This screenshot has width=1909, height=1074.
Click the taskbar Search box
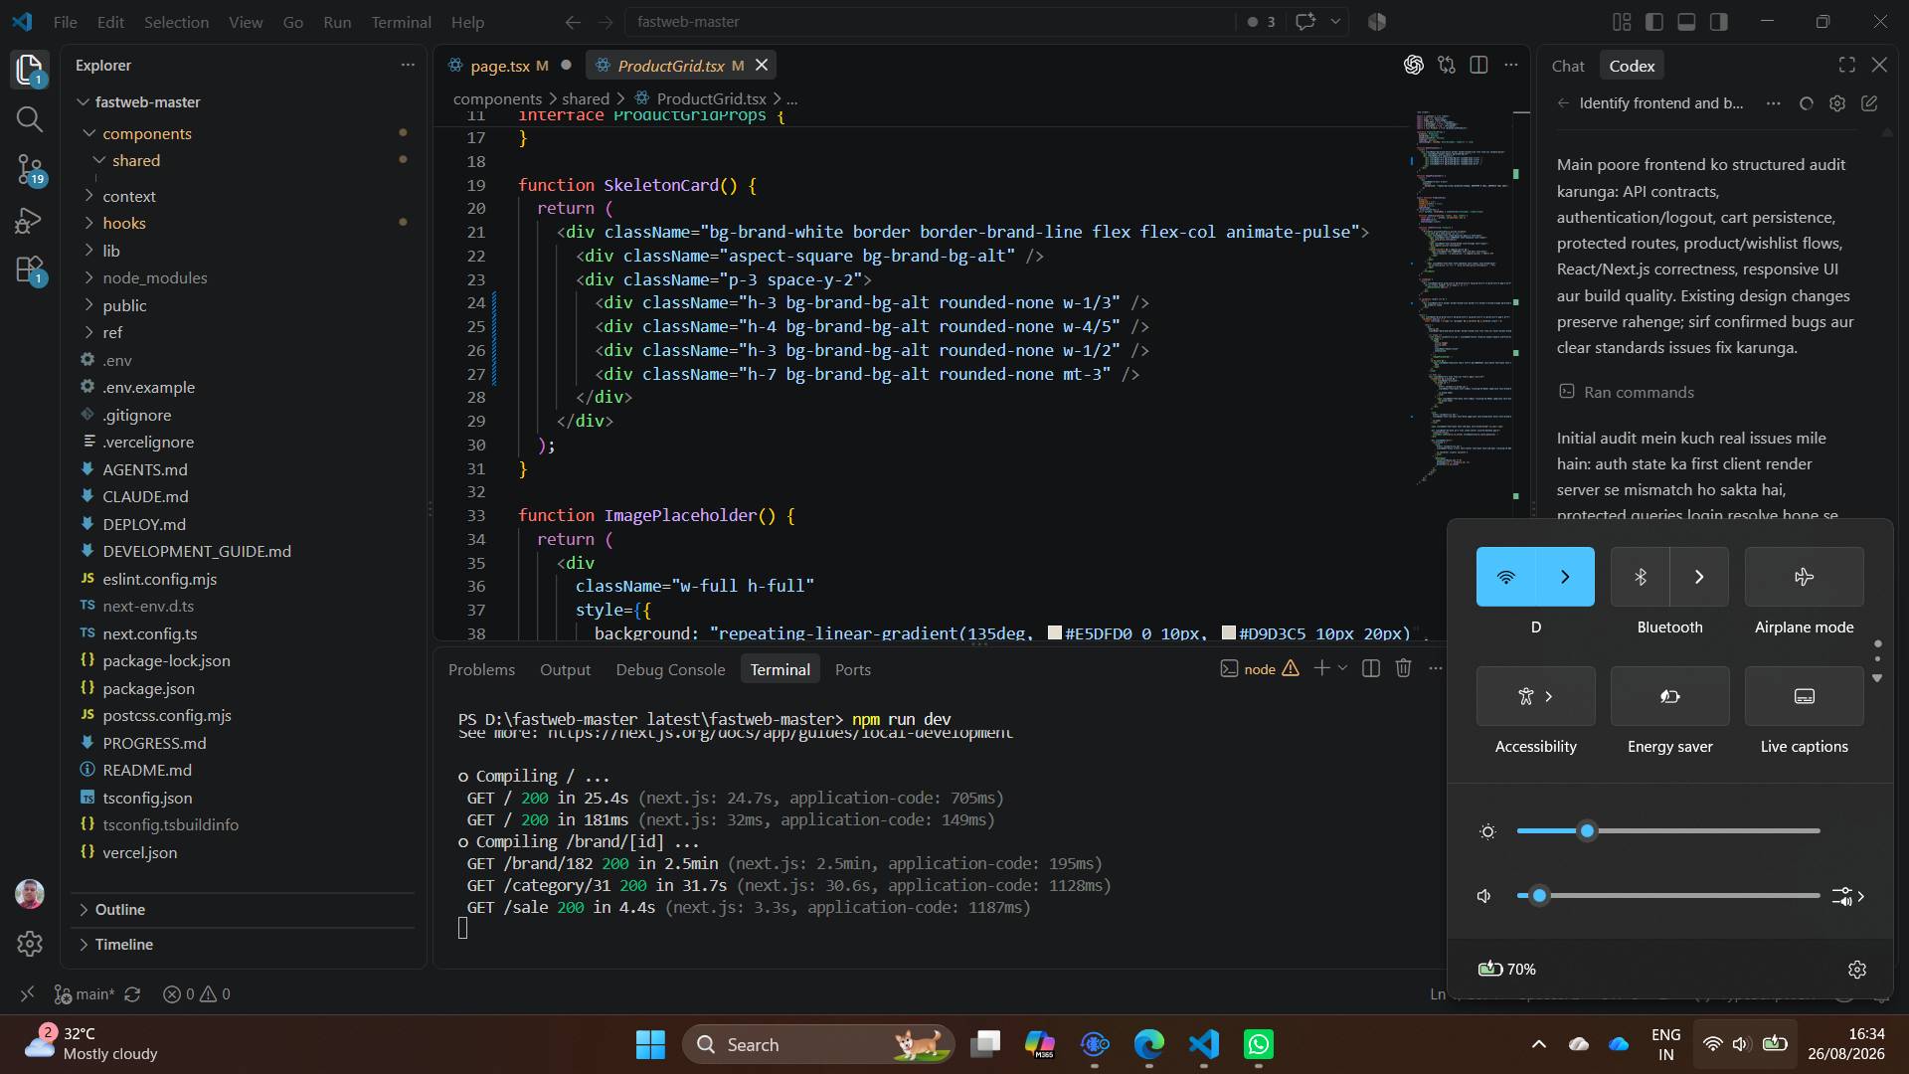817,1044
